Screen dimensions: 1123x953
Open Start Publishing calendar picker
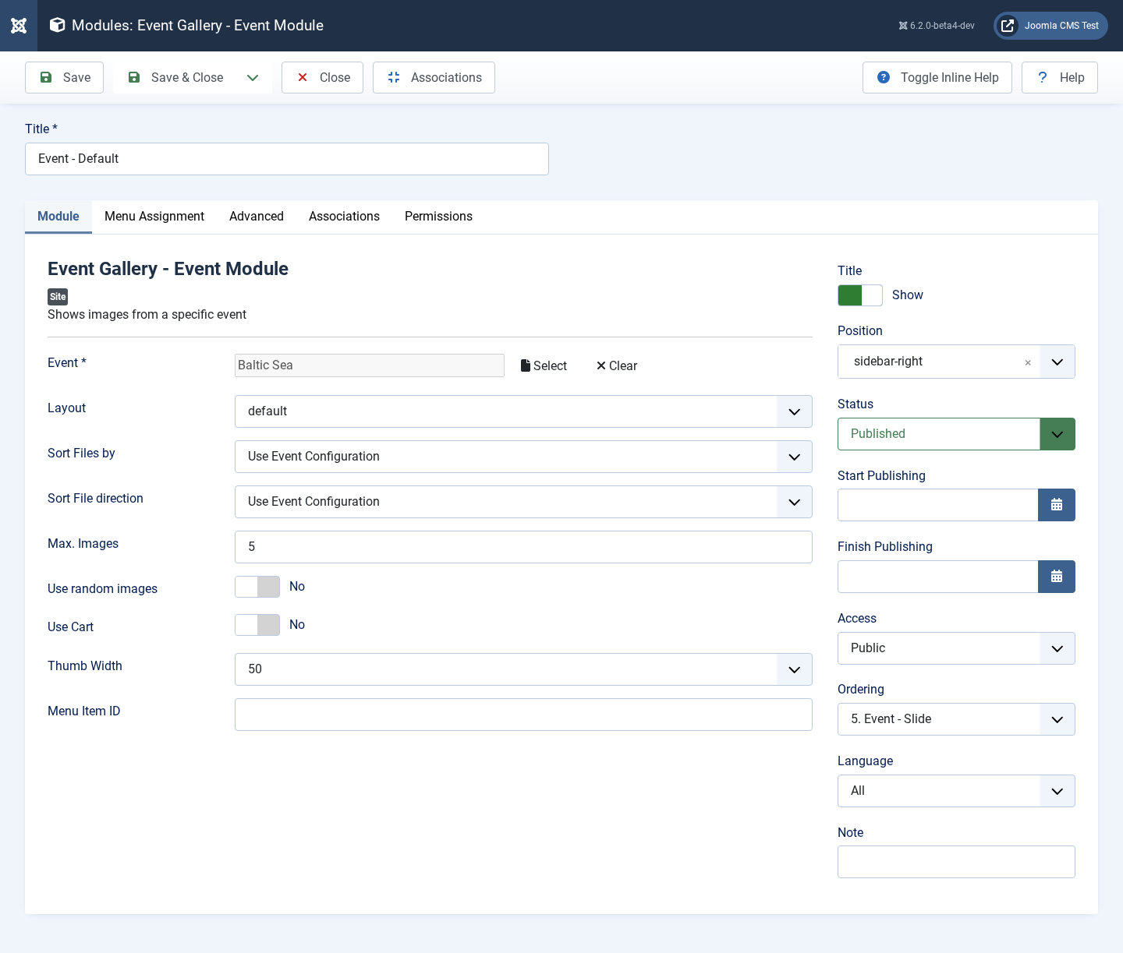tap(1057, 505)
